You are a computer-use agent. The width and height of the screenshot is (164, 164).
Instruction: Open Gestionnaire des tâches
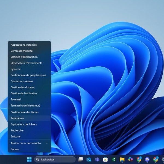[30, 112]
